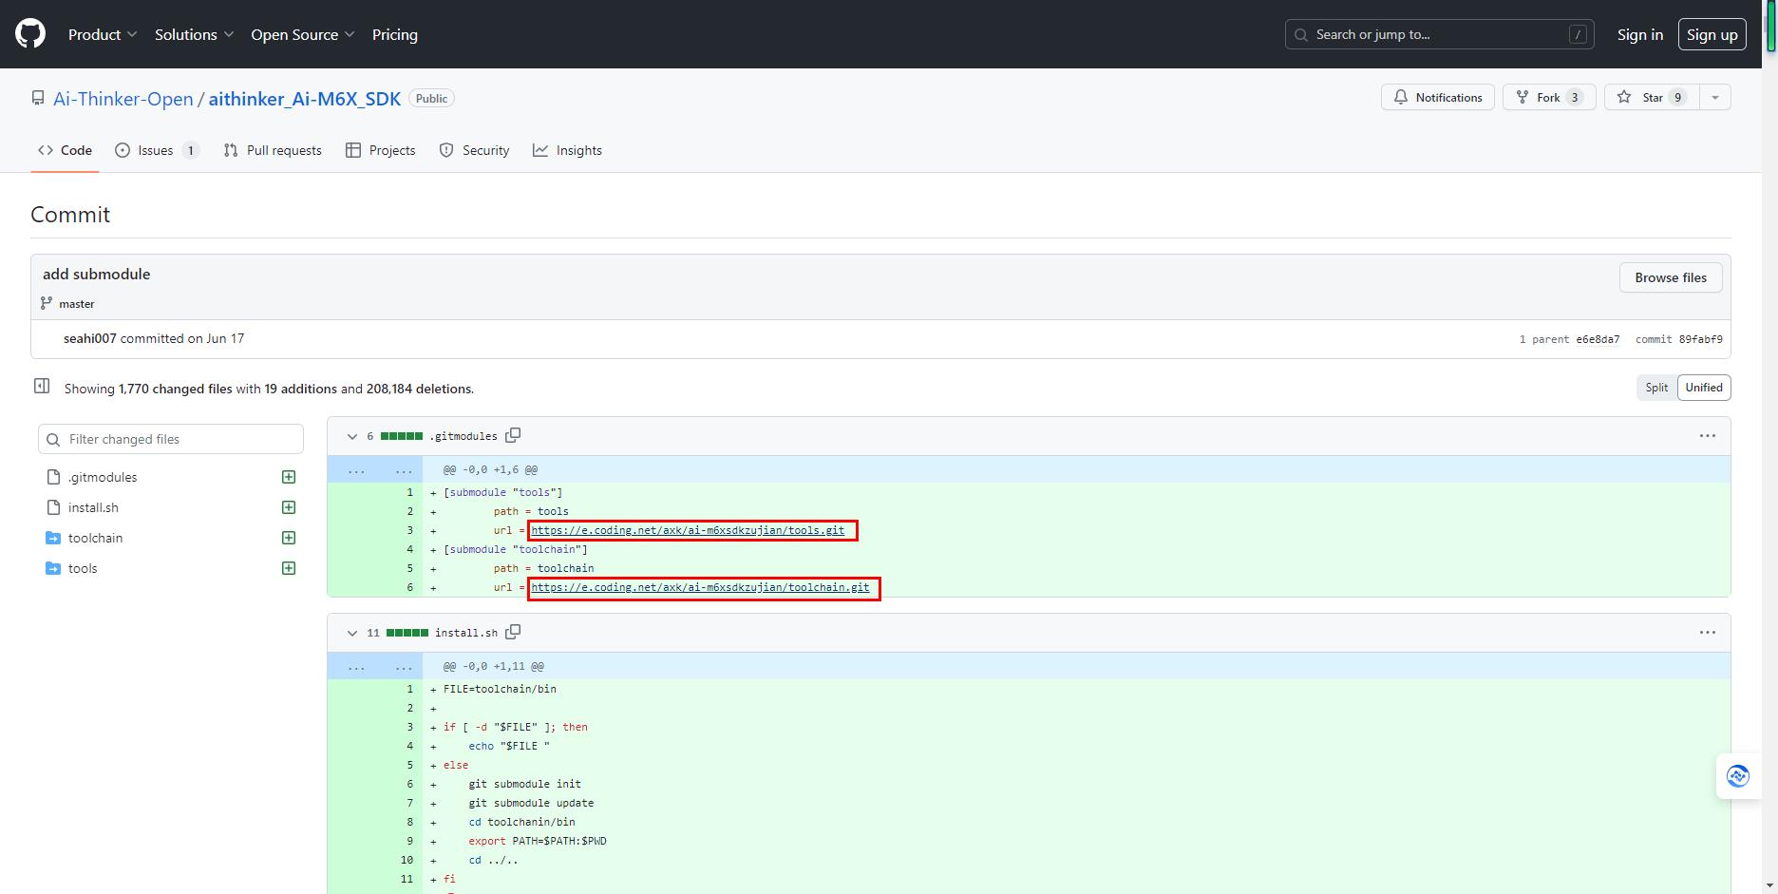Click the added icon beside .gitmodules

click(x=289, y=477)
